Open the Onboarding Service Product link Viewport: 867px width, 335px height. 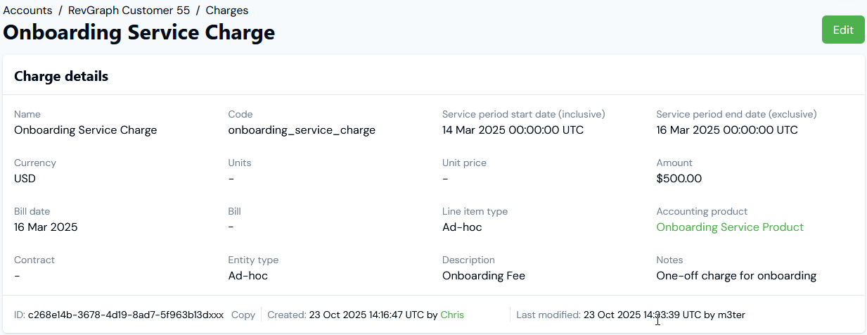[729, 227]
